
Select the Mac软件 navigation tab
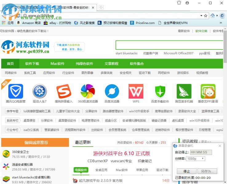coord(58,64)
